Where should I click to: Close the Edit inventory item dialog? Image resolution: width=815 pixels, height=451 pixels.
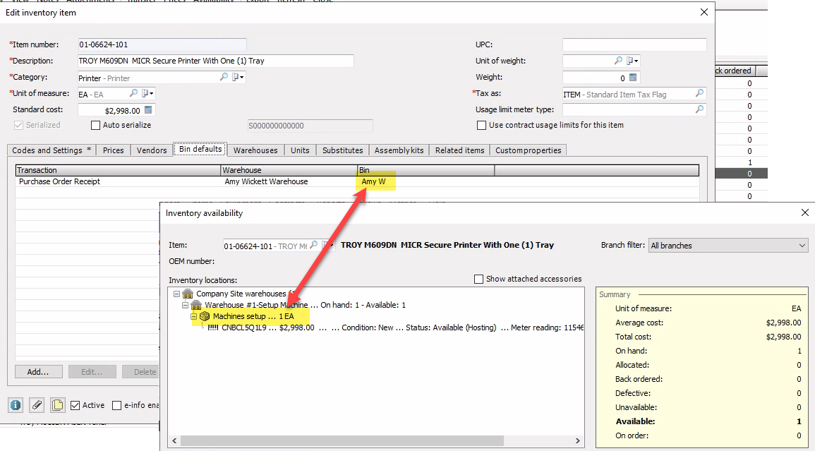click(x=704, y=12)
